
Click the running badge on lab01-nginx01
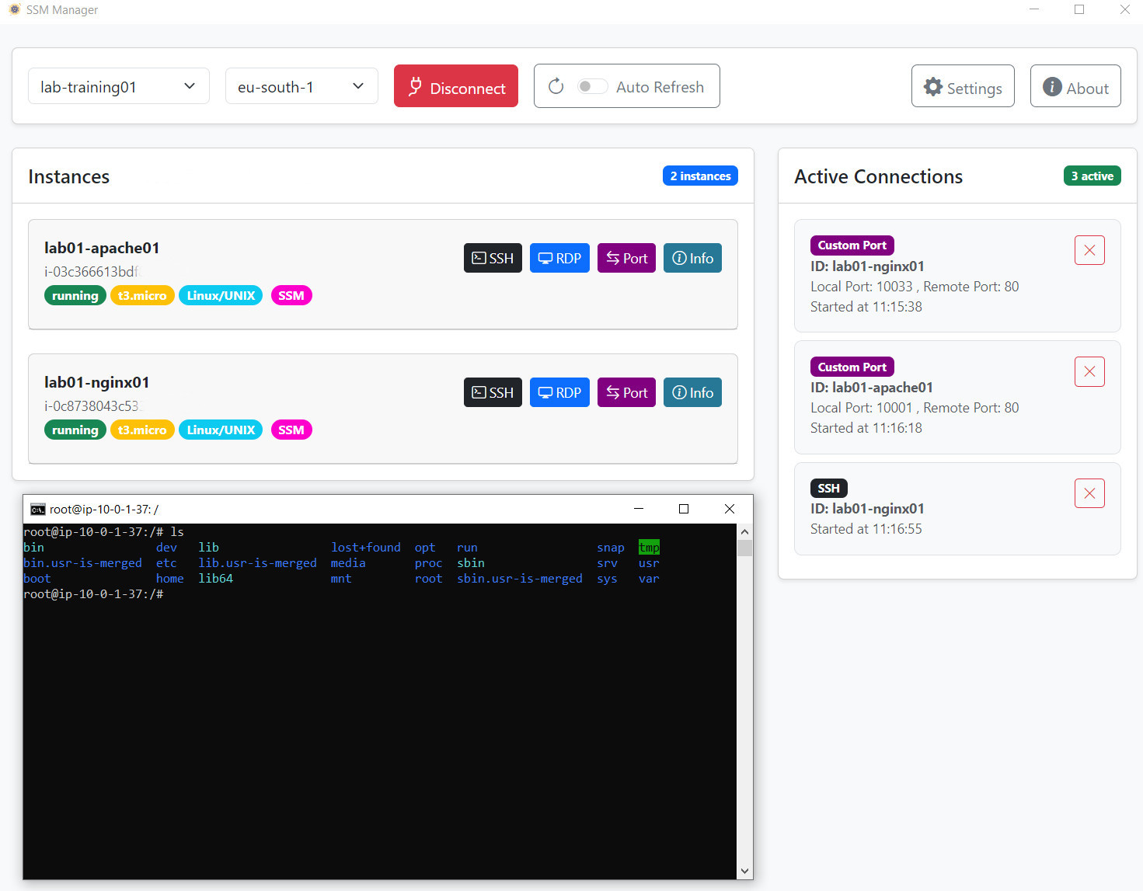point(75,430)
